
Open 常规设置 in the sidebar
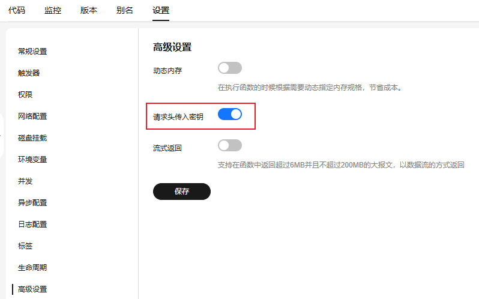(x=32, y=52)
